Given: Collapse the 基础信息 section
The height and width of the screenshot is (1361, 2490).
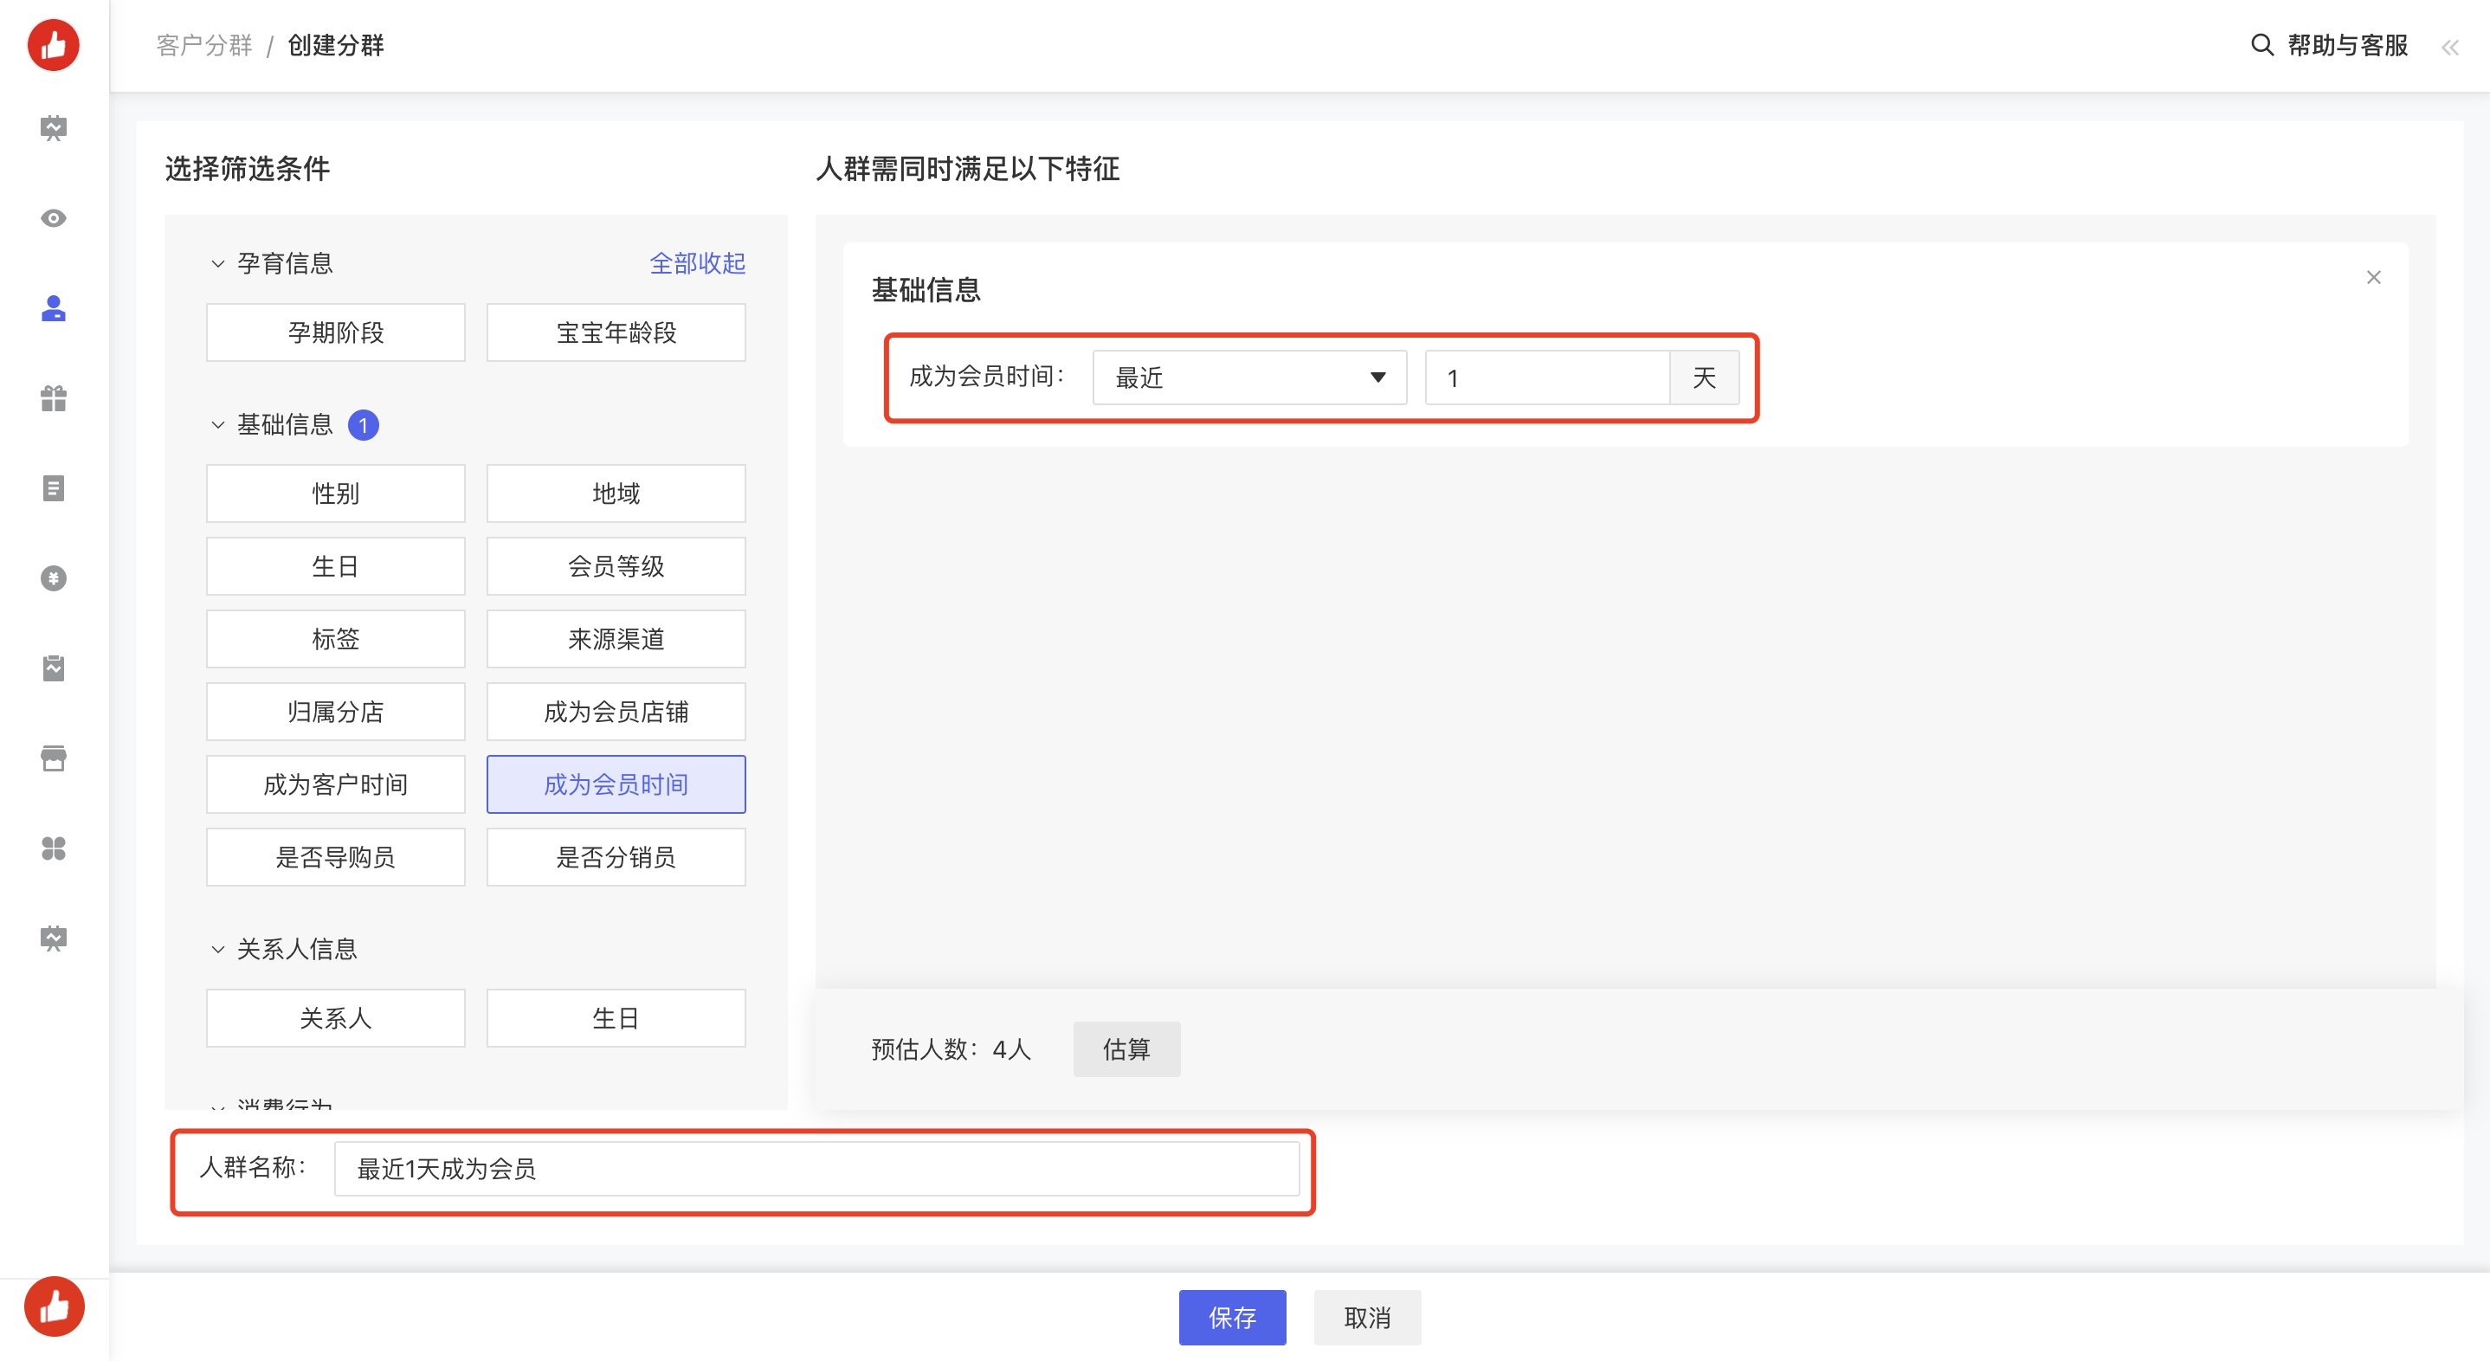Looking at the screenshot, I should [217, 424].
